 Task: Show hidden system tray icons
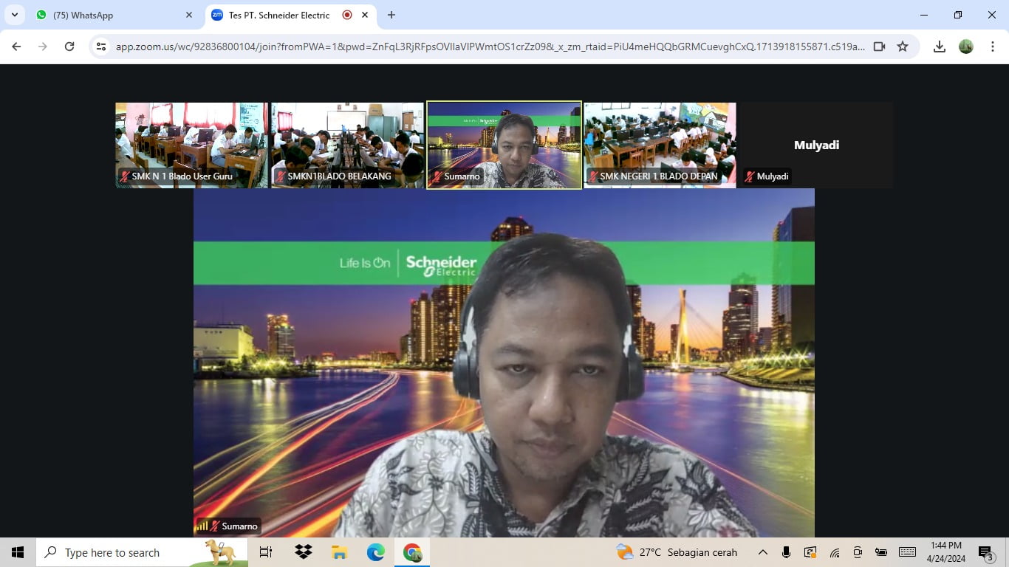point(763,552)
